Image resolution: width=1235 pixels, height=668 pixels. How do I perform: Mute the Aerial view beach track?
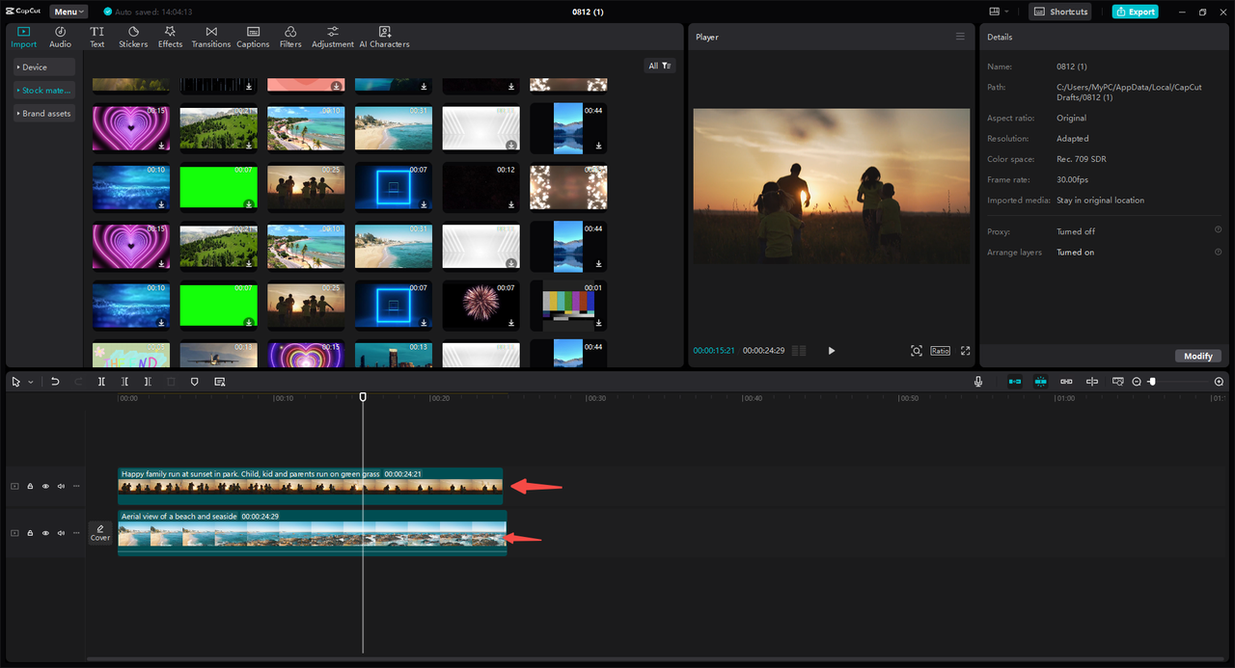[61, 532]
